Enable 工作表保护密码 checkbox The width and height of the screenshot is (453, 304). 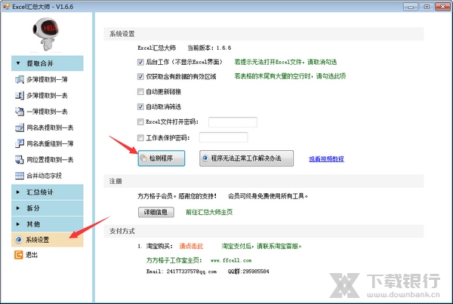pos(140,138)
